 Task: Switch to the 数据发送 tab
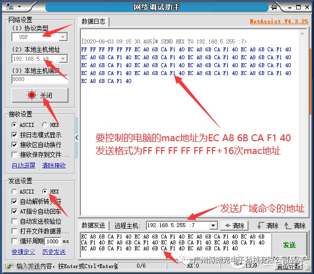[93, 226]
